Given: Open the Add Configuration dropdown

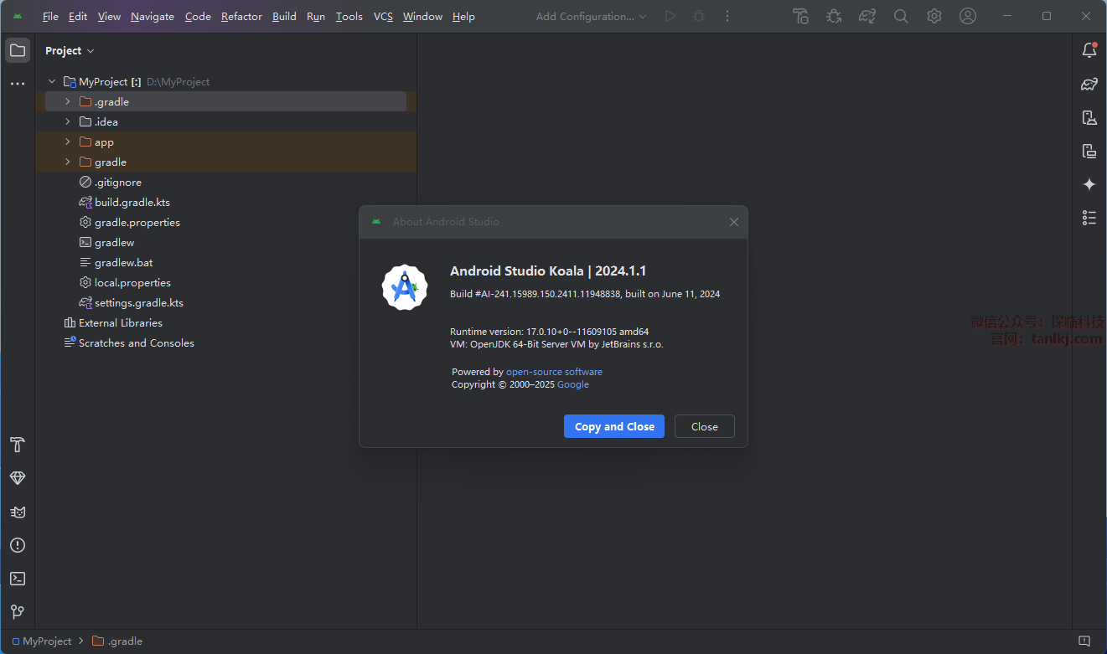Looking at the screenshot, I should [x=591, y=16].
